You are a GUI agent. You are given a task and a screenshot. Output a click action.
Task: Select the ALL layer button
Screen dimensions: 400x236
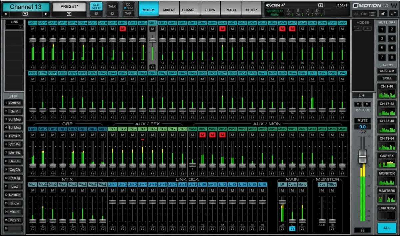pos(387,228)
